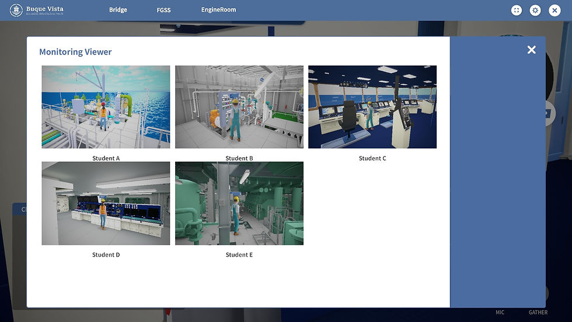Select the "Student E" label

pos(239,254)
